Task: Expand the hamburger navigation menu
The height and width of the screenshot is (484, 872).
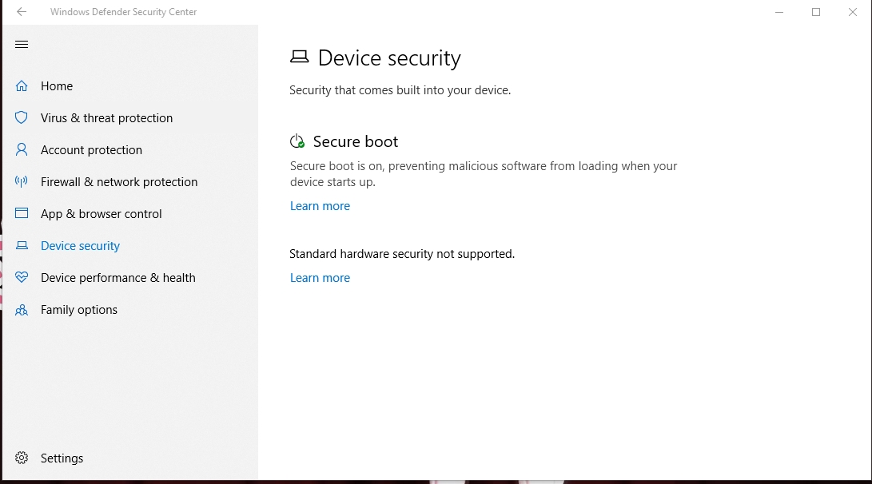Action: tap(22, 45)
